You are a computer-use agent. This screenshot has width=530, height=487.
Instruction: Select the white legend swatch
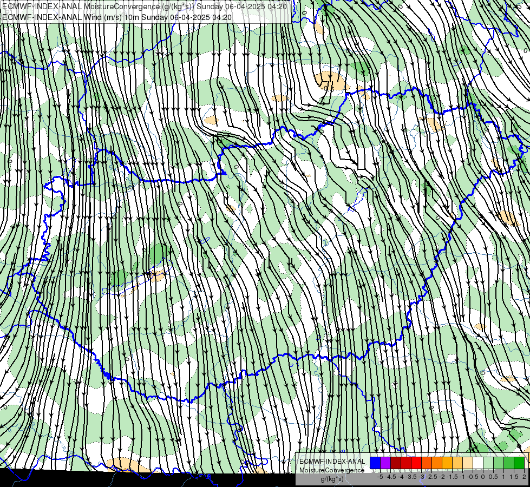tap(478, 463)
